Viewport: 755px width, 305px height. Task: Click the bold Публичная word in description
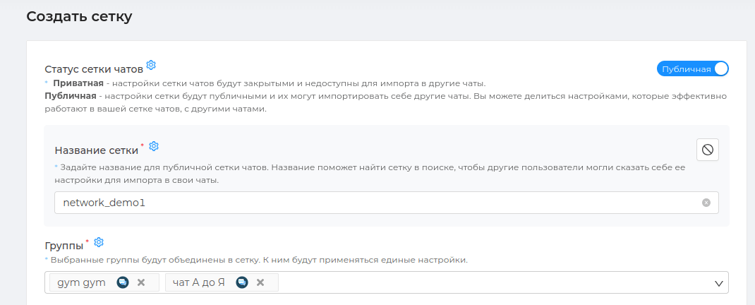(x=70, y=96)
